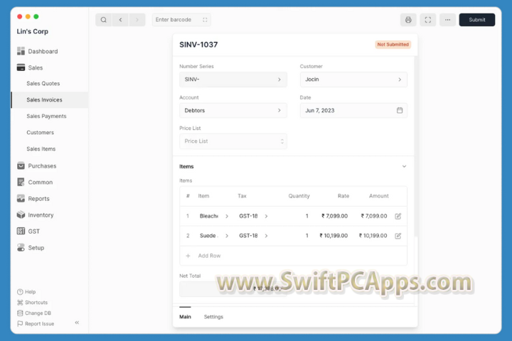Click the Not Submitted status badge
This screenshot has width=512, height=341.
[x=393, y=44]
